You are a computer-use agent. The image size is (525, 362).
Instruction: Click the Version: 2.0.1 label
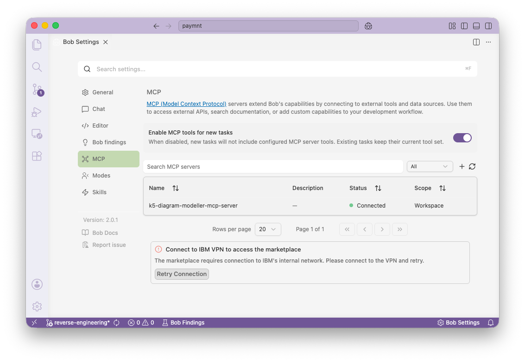tap(101, 220)
